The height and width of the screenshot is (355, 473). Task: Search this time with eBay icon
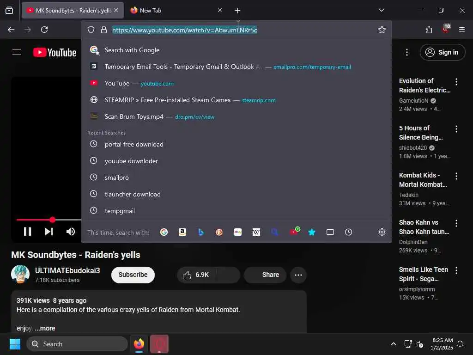point(238,232)
